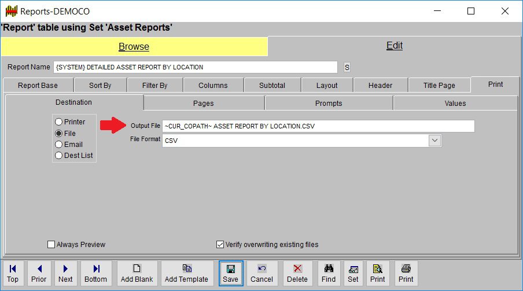This screenshot has width=523, height=291.
Task: Open Find with the binoculars button
Action: click(329, 273)
